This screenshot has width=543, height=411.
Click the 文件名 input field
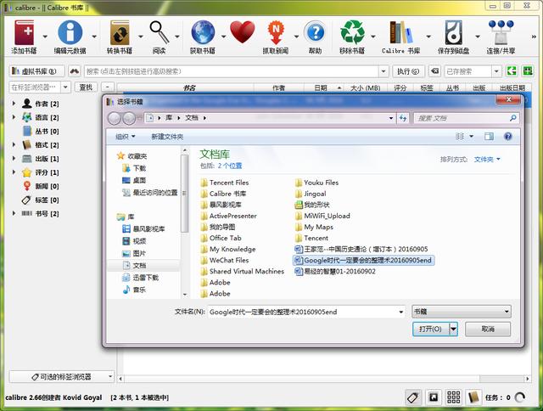305,312
